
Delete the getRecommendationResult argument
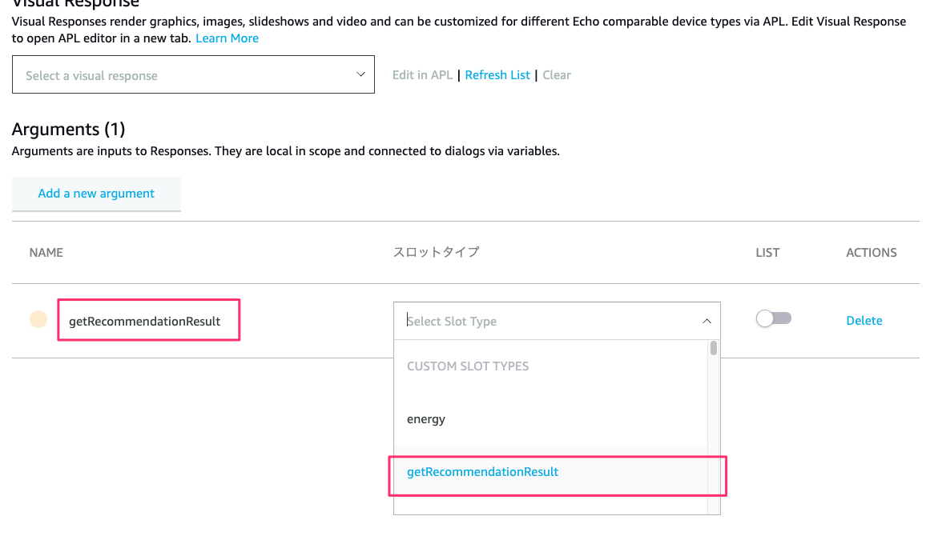[864, 321]
